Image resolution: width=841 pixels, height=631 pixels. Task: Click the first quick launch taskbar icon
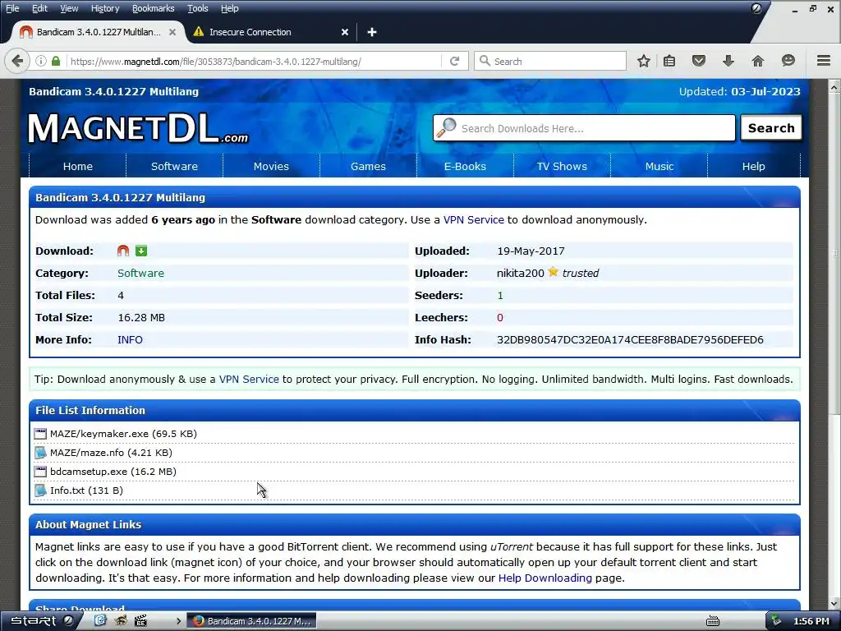click(100, 621)
